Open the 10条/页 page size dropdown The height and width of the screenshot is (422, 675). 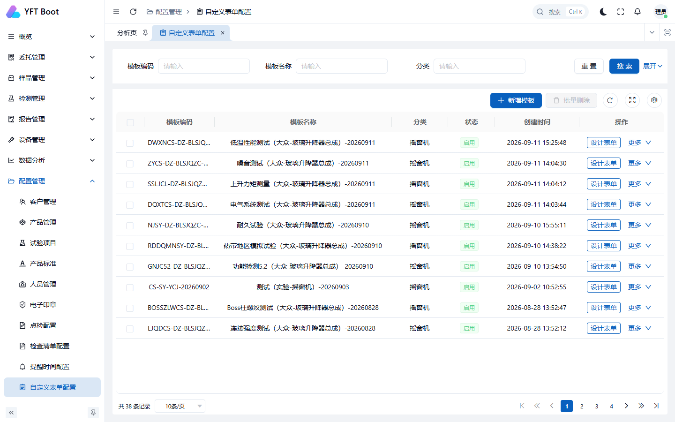180,406
